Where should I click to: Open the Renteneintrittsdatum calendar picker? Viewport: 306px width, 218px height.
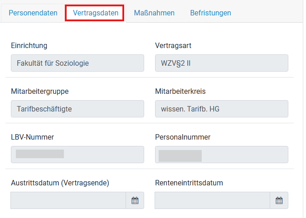coord(279,200)
